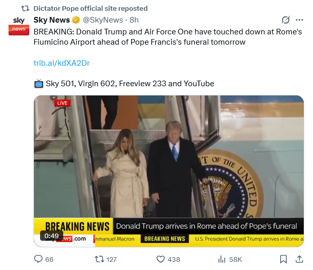Click the 0:49 duration label on the video
Image resolution: width=313 pixels, height=270 pixels.
(x=51, y=236)
